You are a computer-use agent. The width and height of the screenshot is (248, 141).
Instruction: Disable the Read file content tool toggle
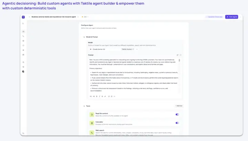coord(177,115)
